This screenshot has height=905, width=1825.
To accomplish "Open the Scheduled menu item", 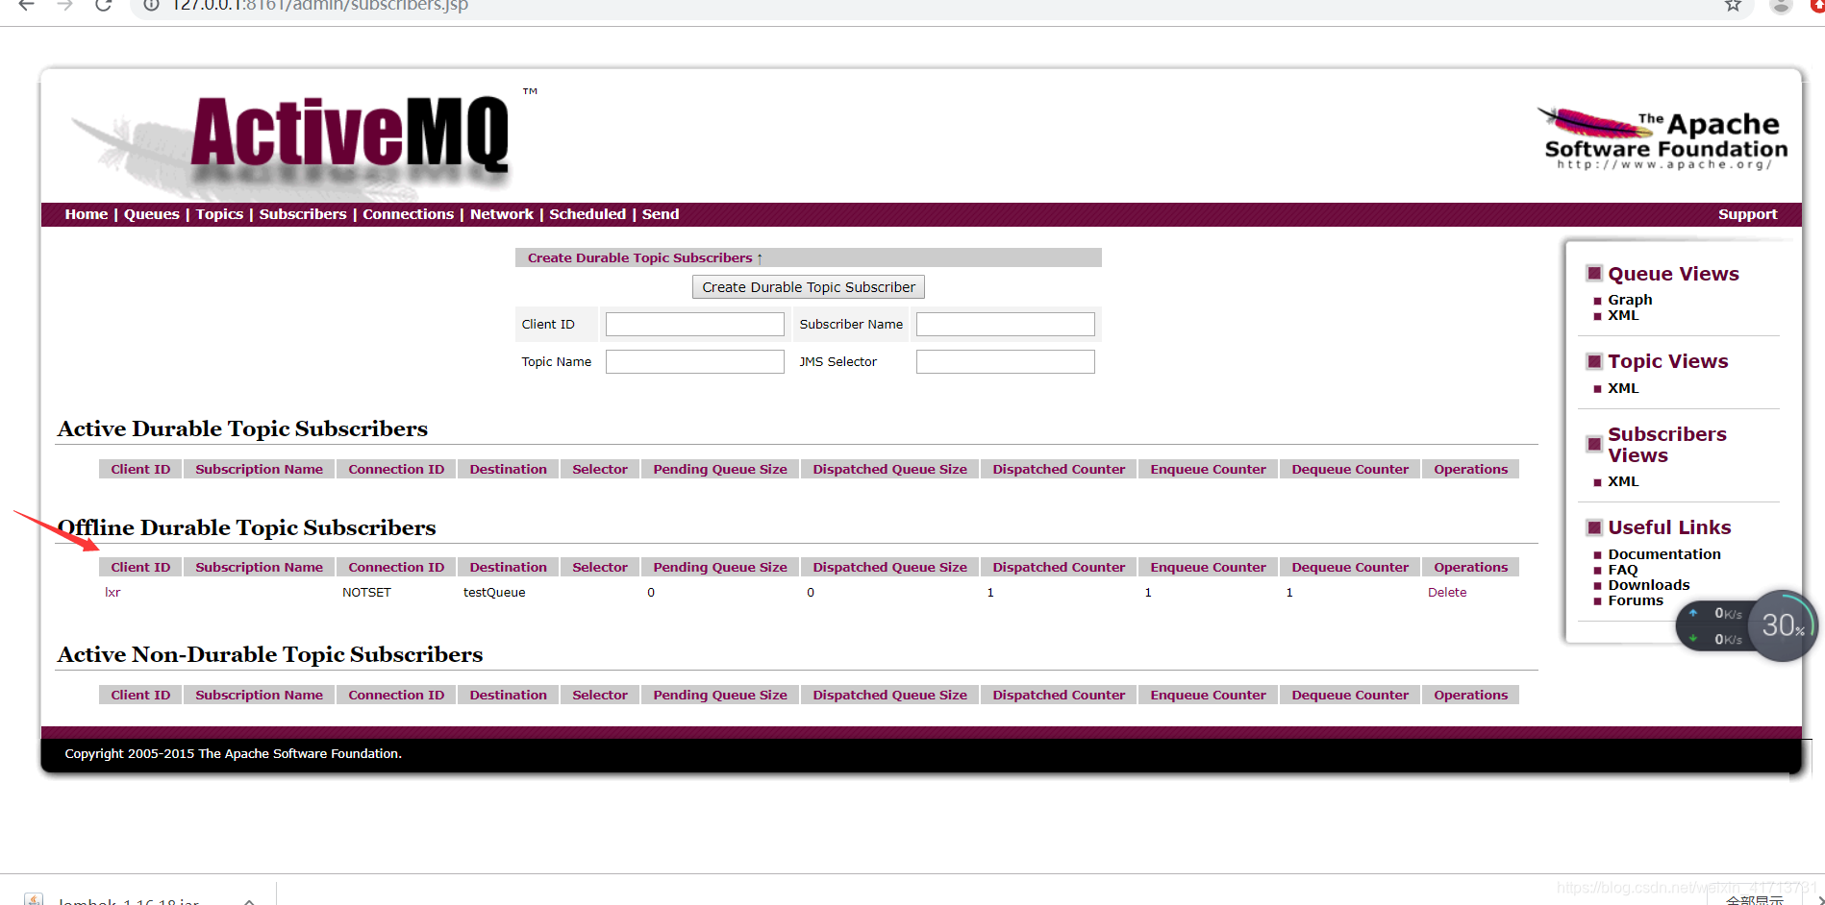I will [x=587, y=214].
